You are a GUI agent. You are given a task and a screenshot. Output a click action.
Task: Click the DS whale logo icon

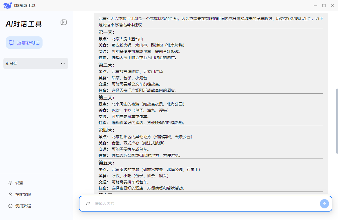7,5
